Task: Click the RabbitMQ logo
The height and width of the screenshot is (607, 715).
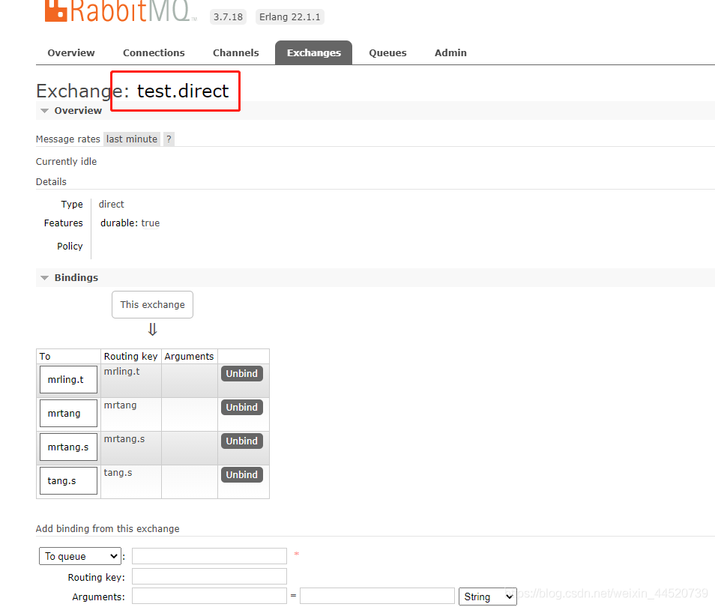Action: click(120, 11)
